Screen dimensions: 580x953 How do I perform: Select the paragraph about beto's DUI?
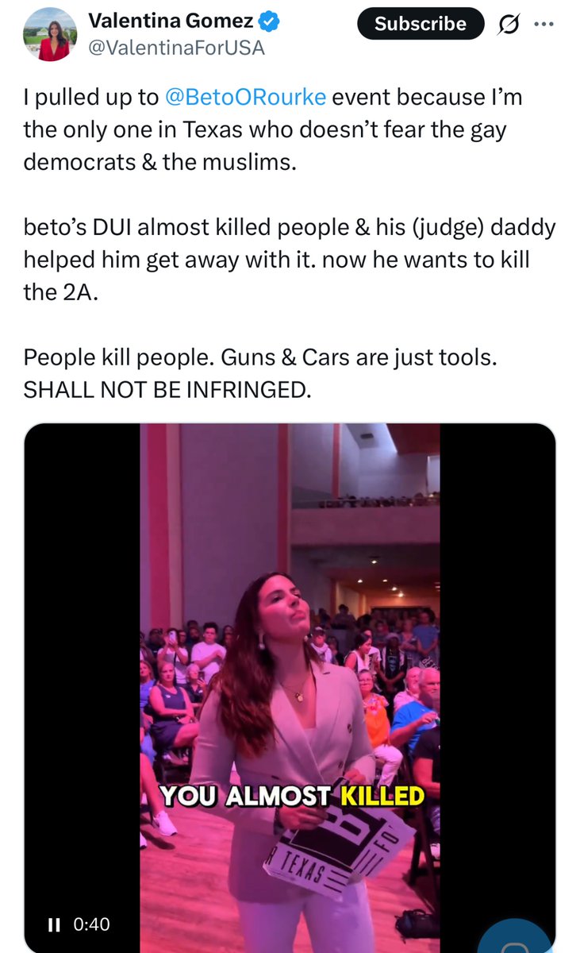(x=289, y=260)
